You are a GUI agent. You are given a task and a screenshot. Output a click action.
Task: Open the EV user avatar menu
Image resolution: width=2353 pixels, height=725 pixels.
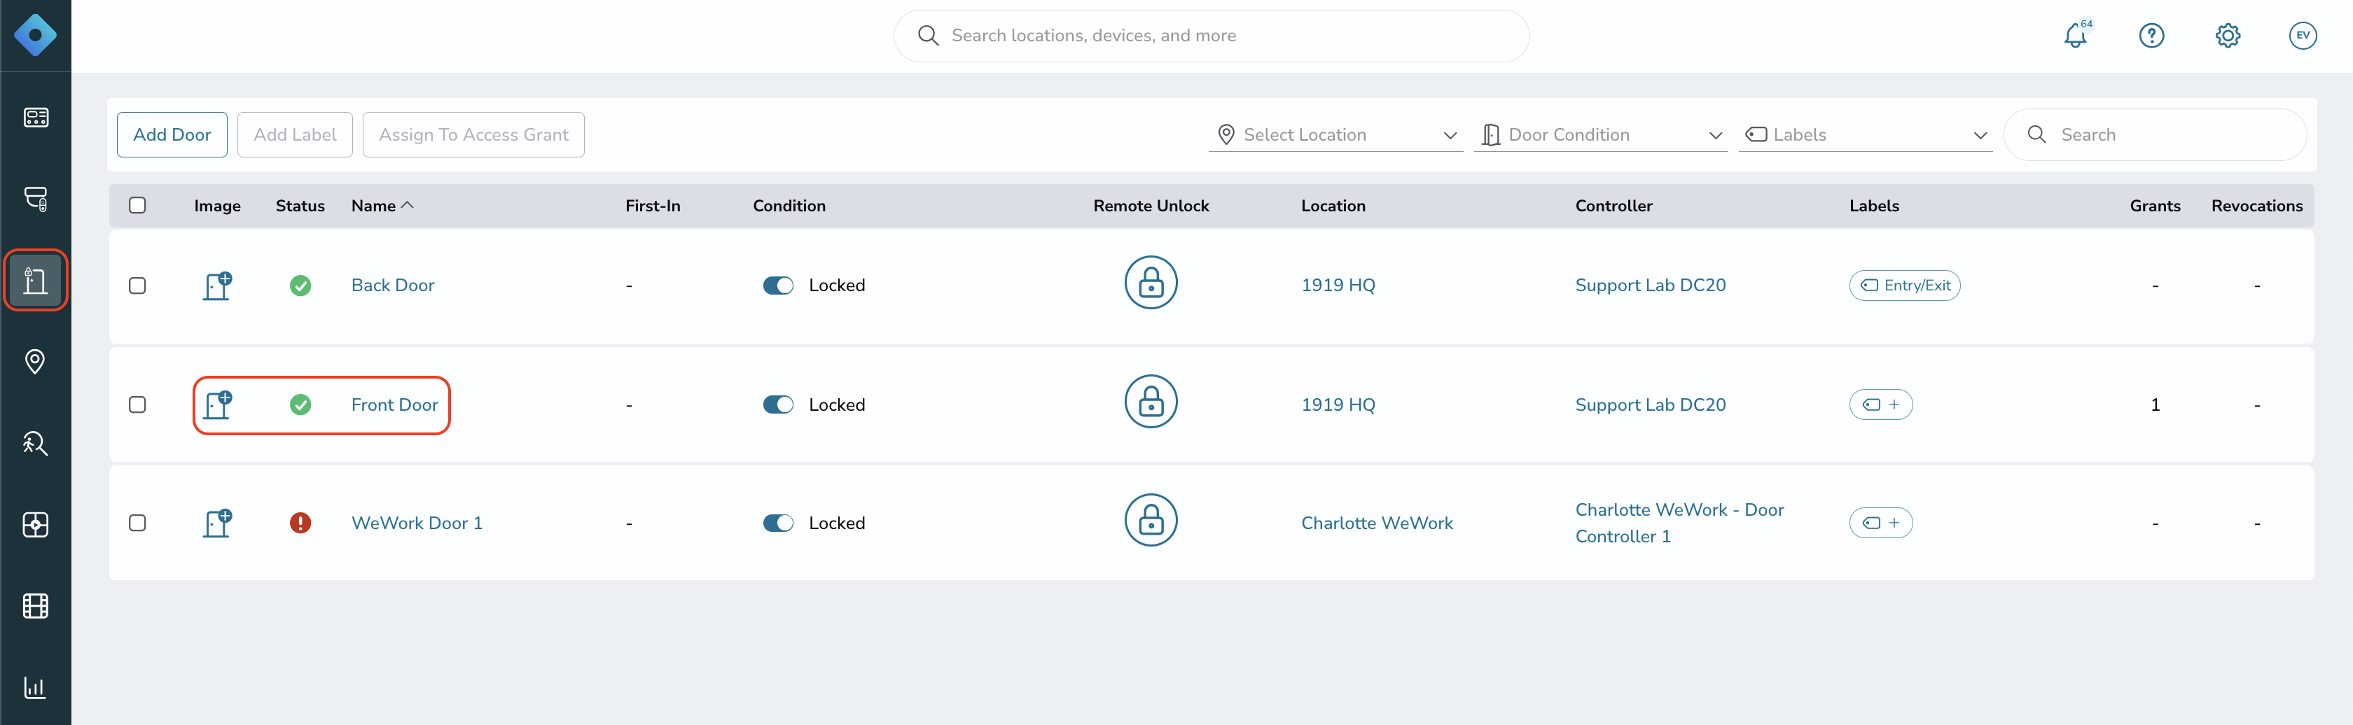(2302, 36)
